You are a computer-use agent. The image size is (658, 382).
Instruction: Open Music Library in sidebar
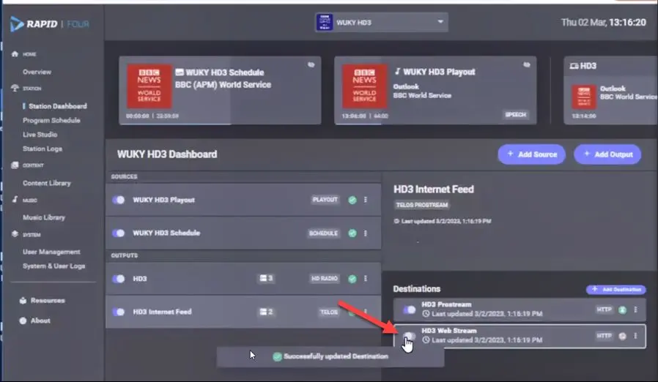pos(44,217)
